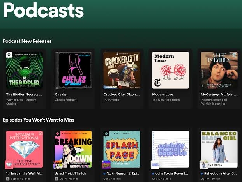Screen dimensions: 242x182
Task: Open Splash Page episode artwork
Action: pos(122,149)
